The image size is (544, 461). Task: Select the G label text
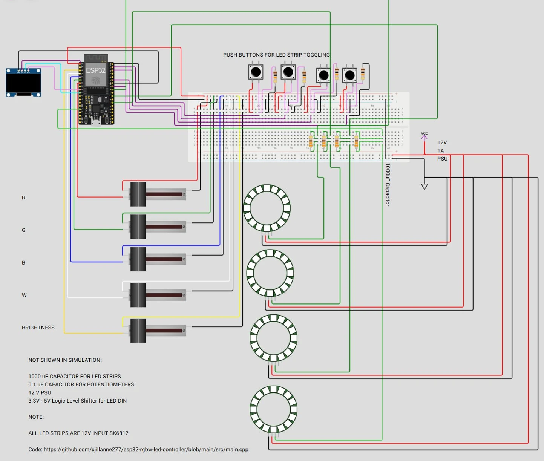point(24,230)
